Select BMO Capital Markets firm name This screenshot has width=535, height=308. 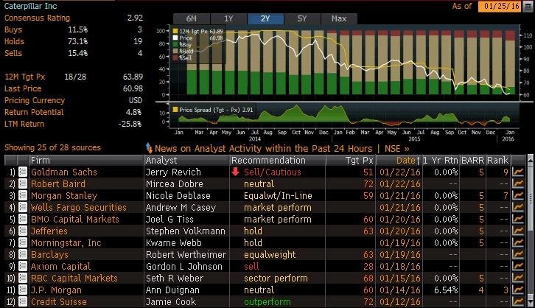pyautogui.click(x=74, y=220)
